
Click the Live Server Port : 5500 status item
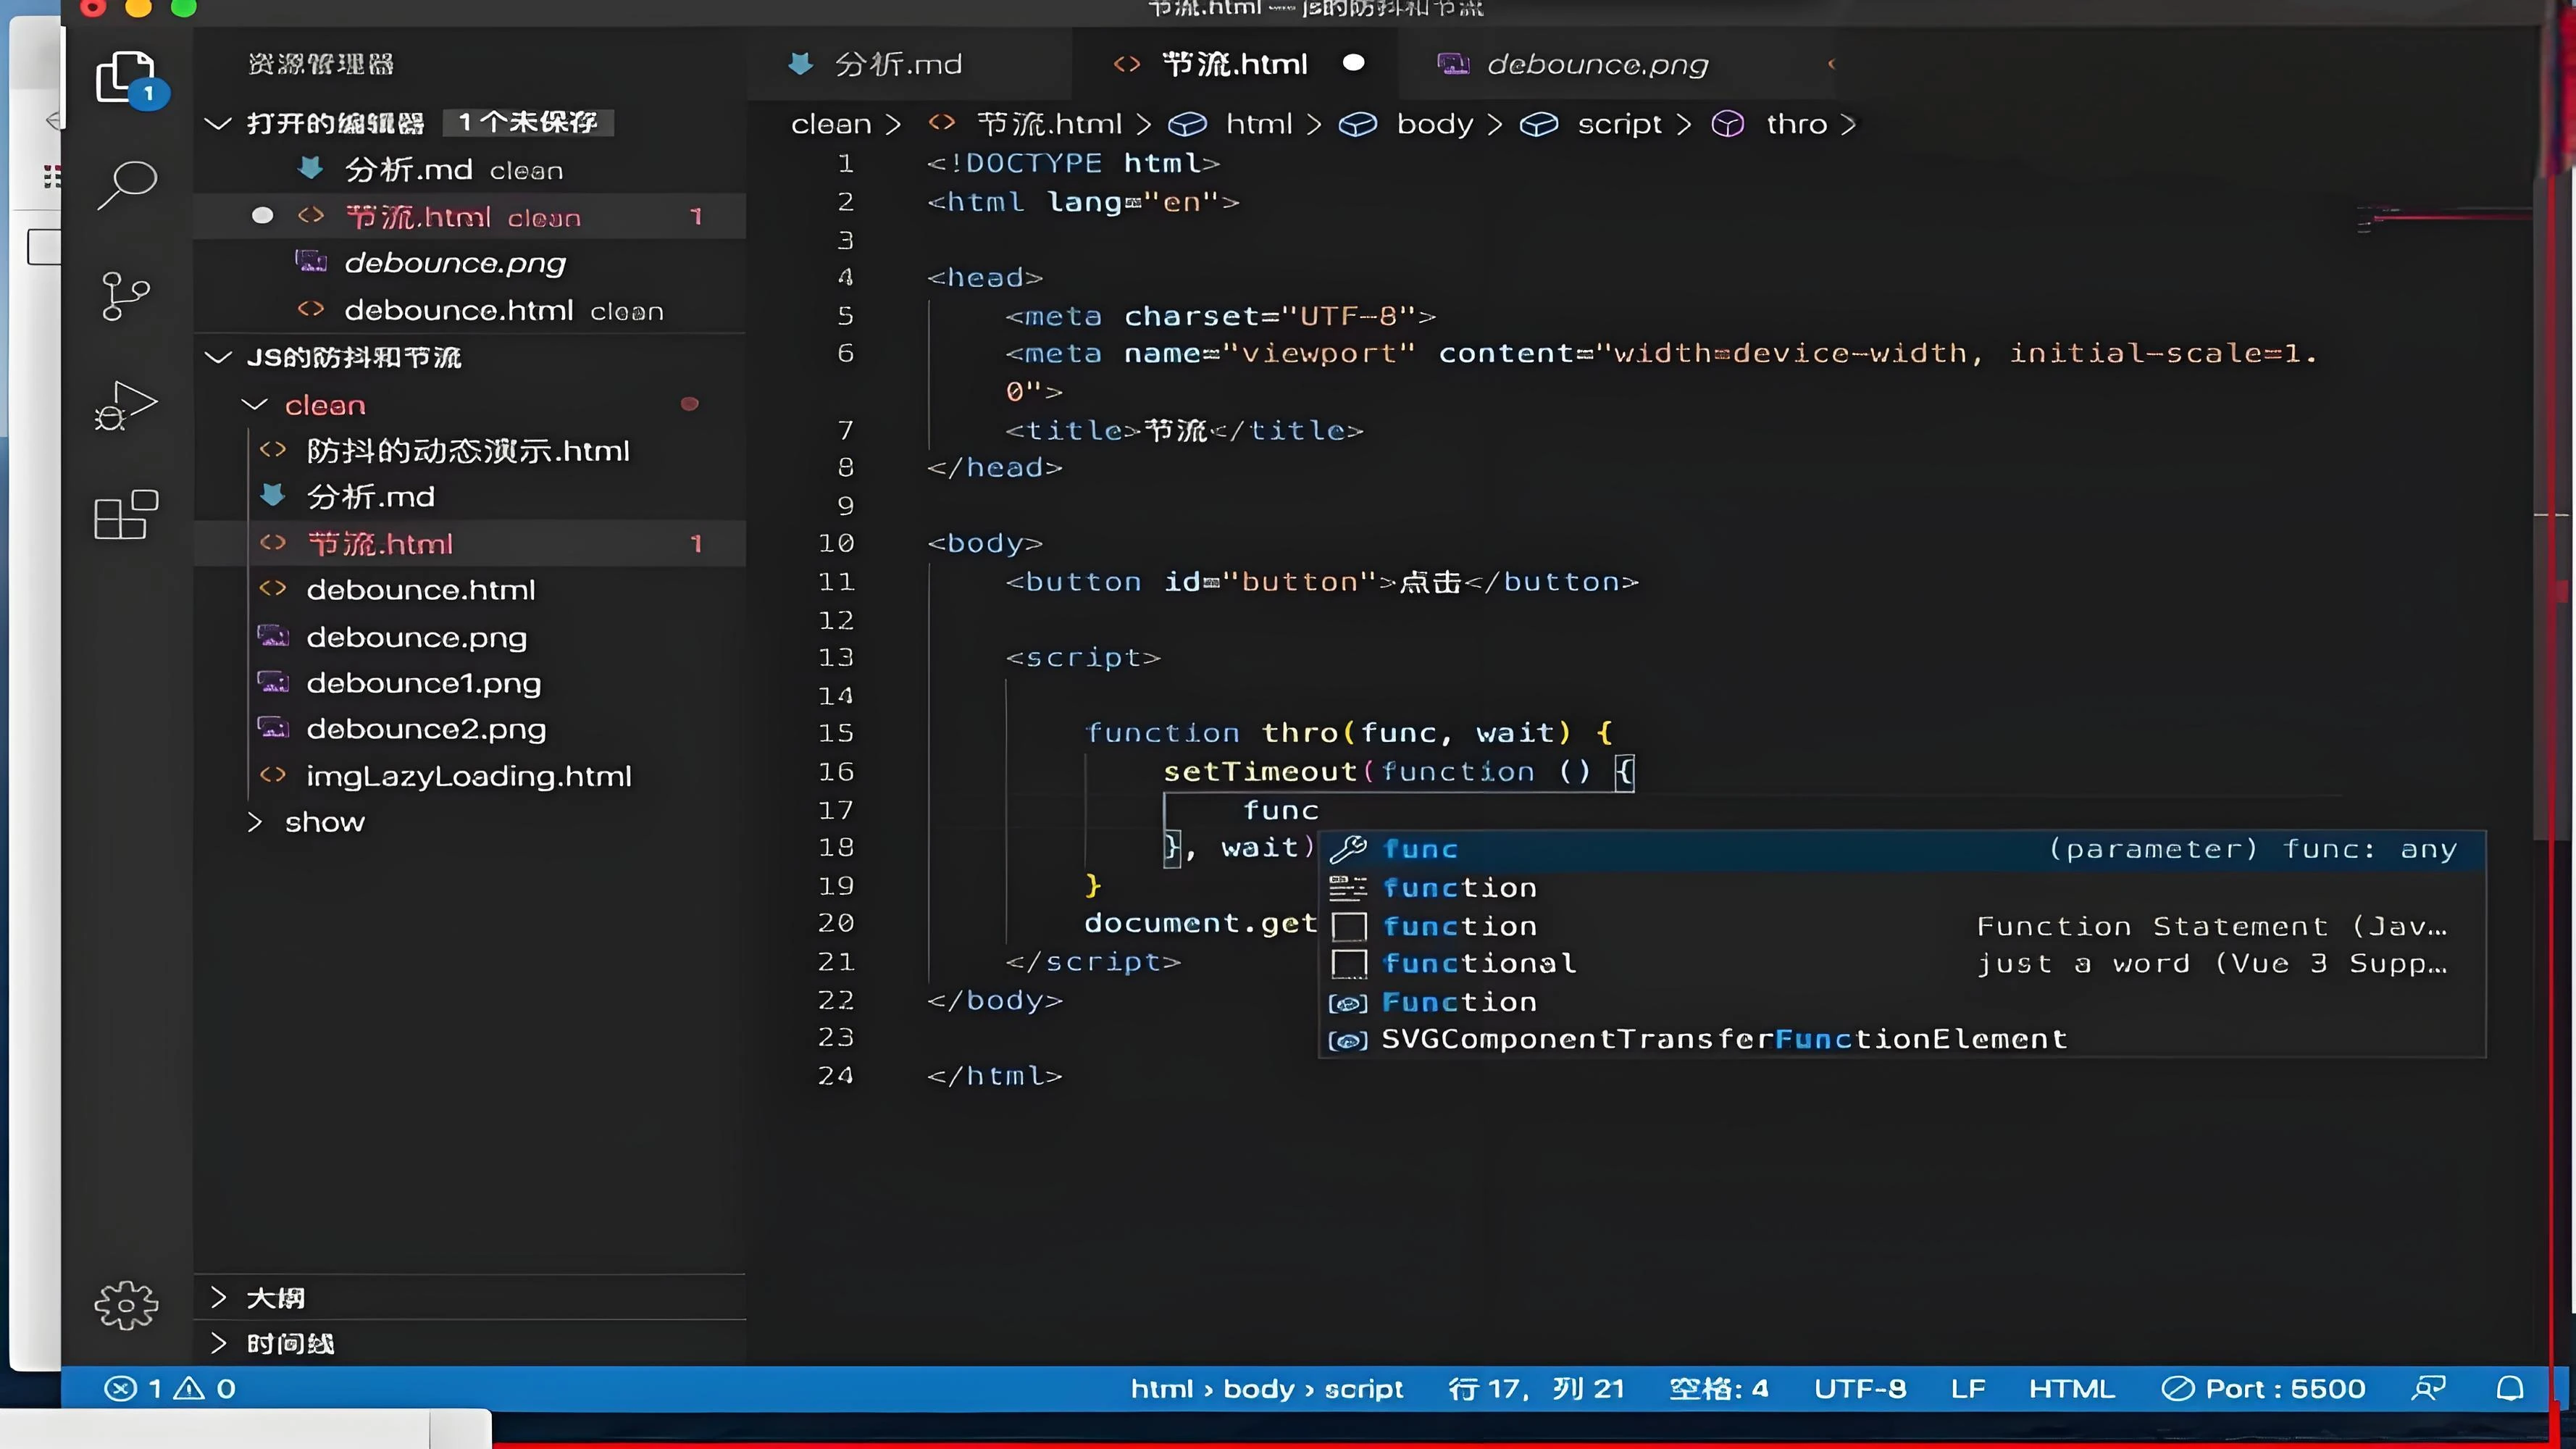point(2264,1388)
